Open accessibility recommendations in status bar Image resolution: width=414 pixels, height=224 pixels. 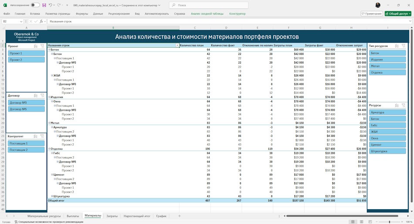49,222
